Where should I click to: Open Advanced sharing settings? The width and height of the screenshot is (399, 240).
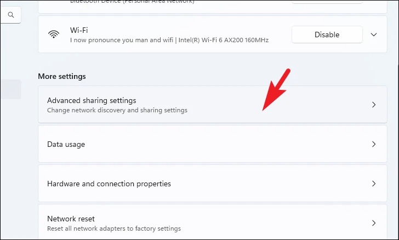tap(213, 104)
